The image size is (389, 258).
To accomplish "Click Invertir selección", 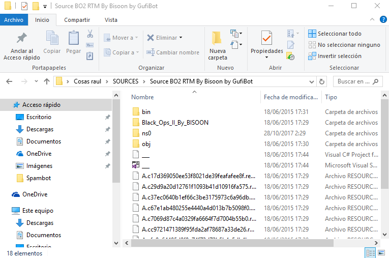I will (x=335, y=56).
